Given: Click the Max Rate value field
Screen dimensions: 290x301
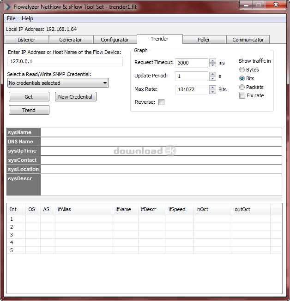Looking at the screenshot, I should coord(192,89).
